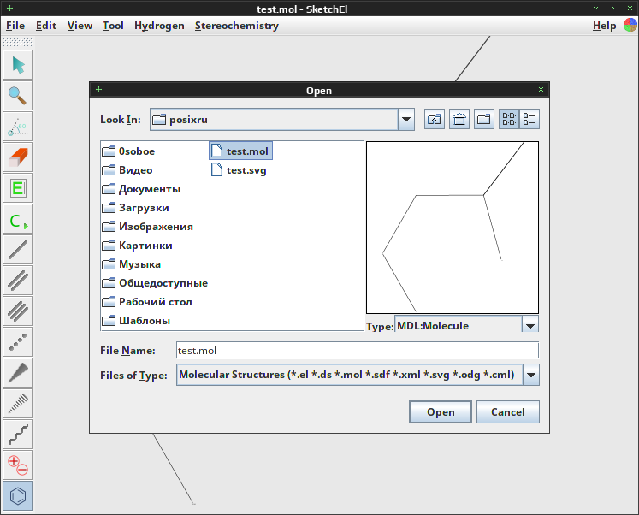Select the Шаблоны folder
The height and width of the screenshot is (515, 639).
(137, 320)
